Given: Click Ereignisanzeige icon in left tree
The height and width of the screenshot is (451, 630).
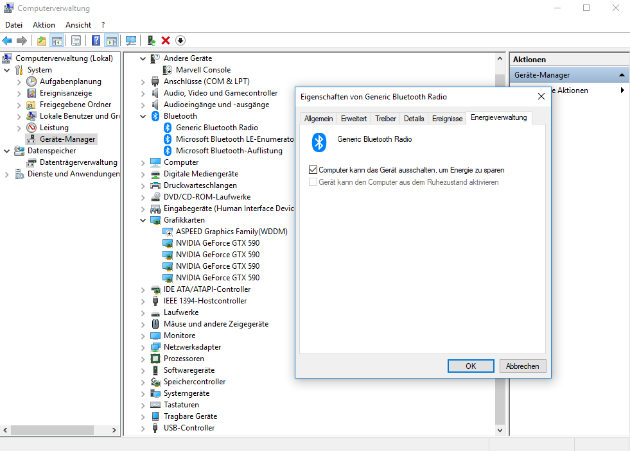Looking at the screenshot, I should [31, 93].
